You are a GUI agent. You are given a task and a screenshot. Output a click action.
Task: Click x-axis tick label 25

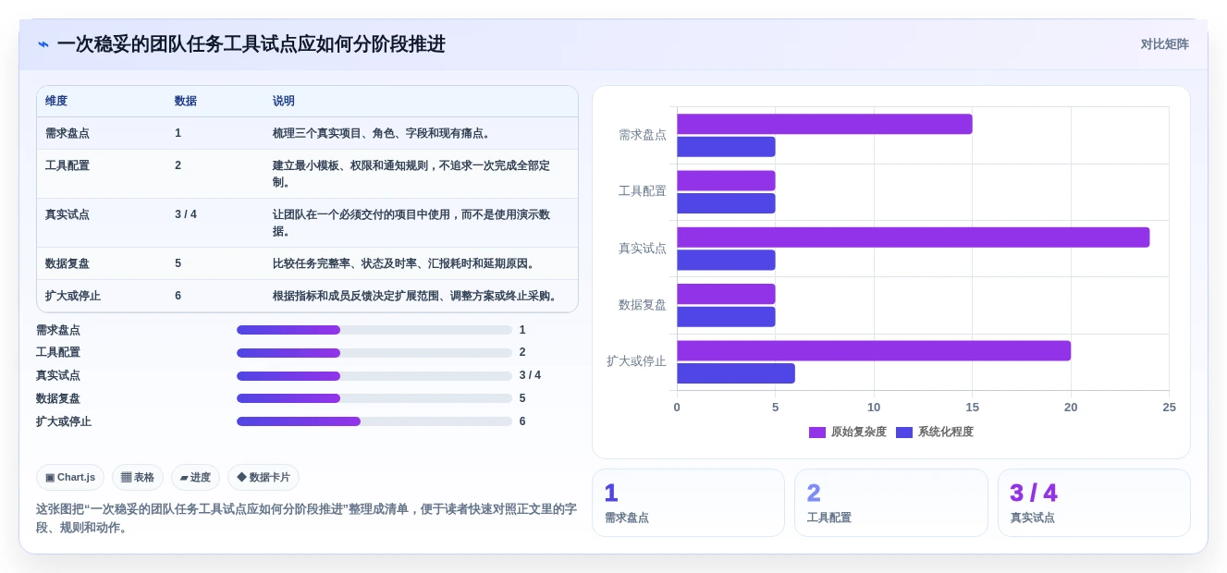coord(1169,408)
